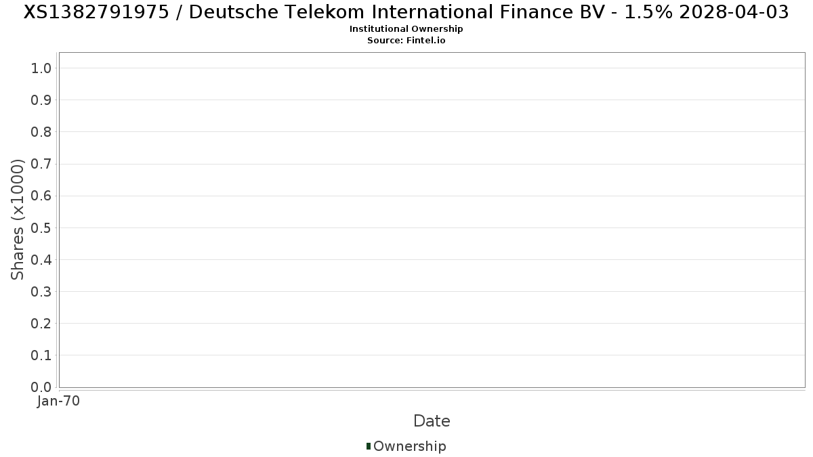Click the 0.5 y-axis tick label
This screenshot has width=813, height=457.
click(41, 227)
